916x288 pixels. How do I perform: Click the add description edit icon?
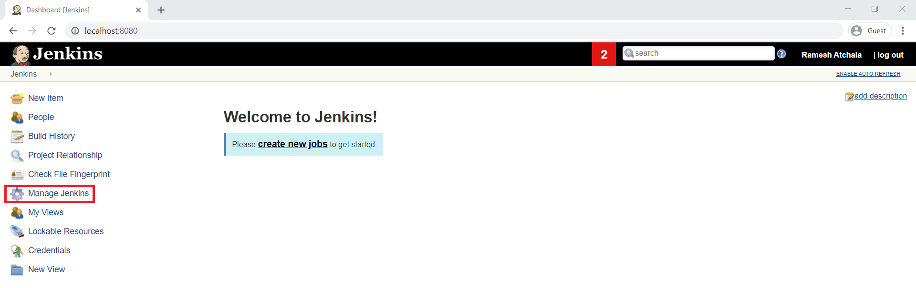[850, 97]
